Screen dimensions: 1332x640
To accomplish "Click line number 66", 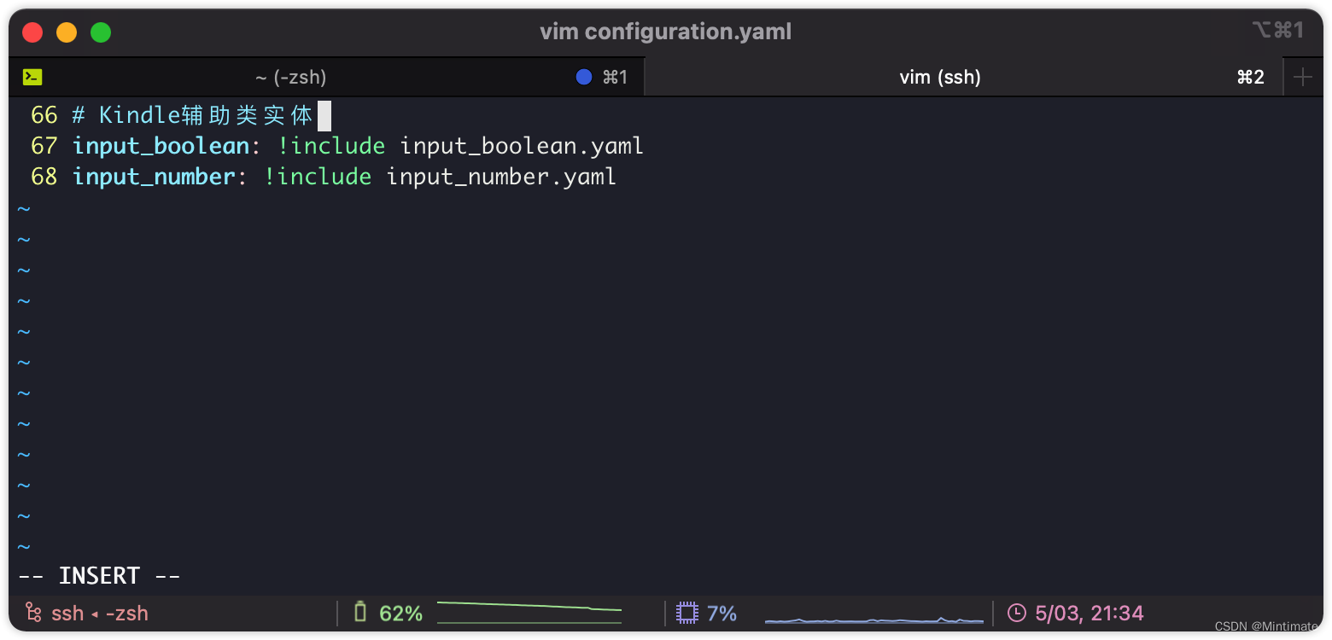I will (x=44, y=115).
